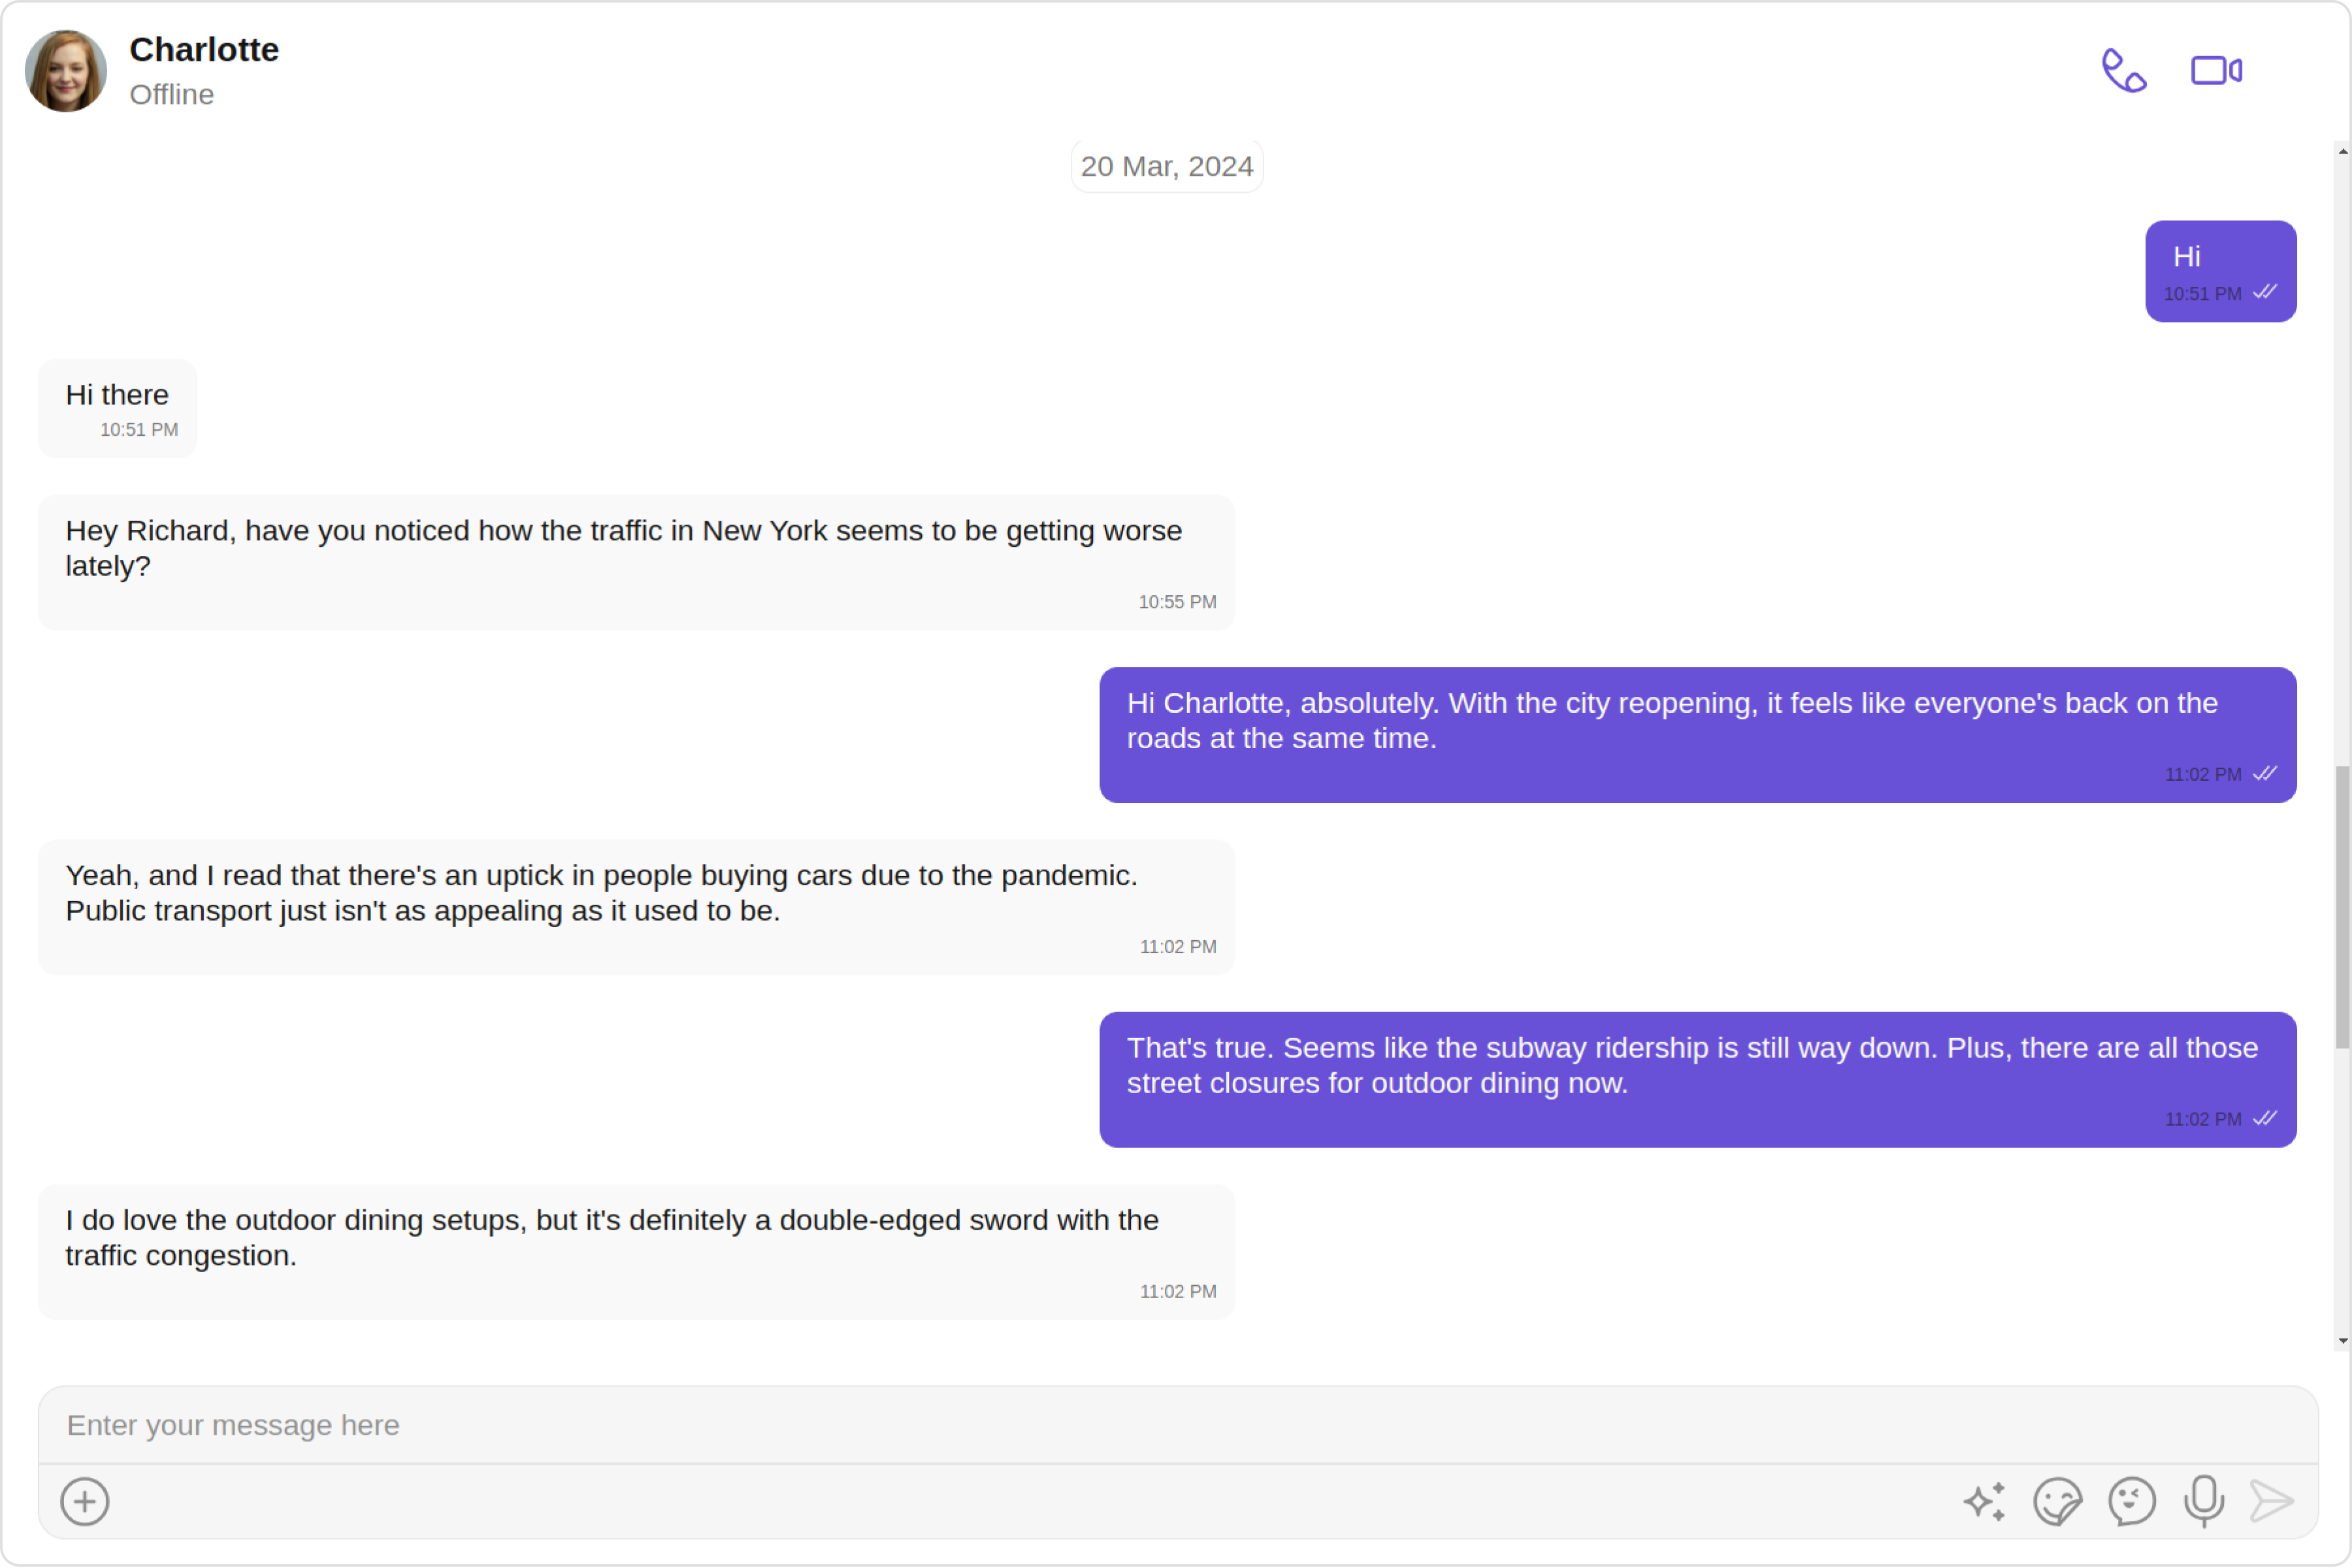
Task: Select message about outdoor dining setups
Action: click(637, 1252)
